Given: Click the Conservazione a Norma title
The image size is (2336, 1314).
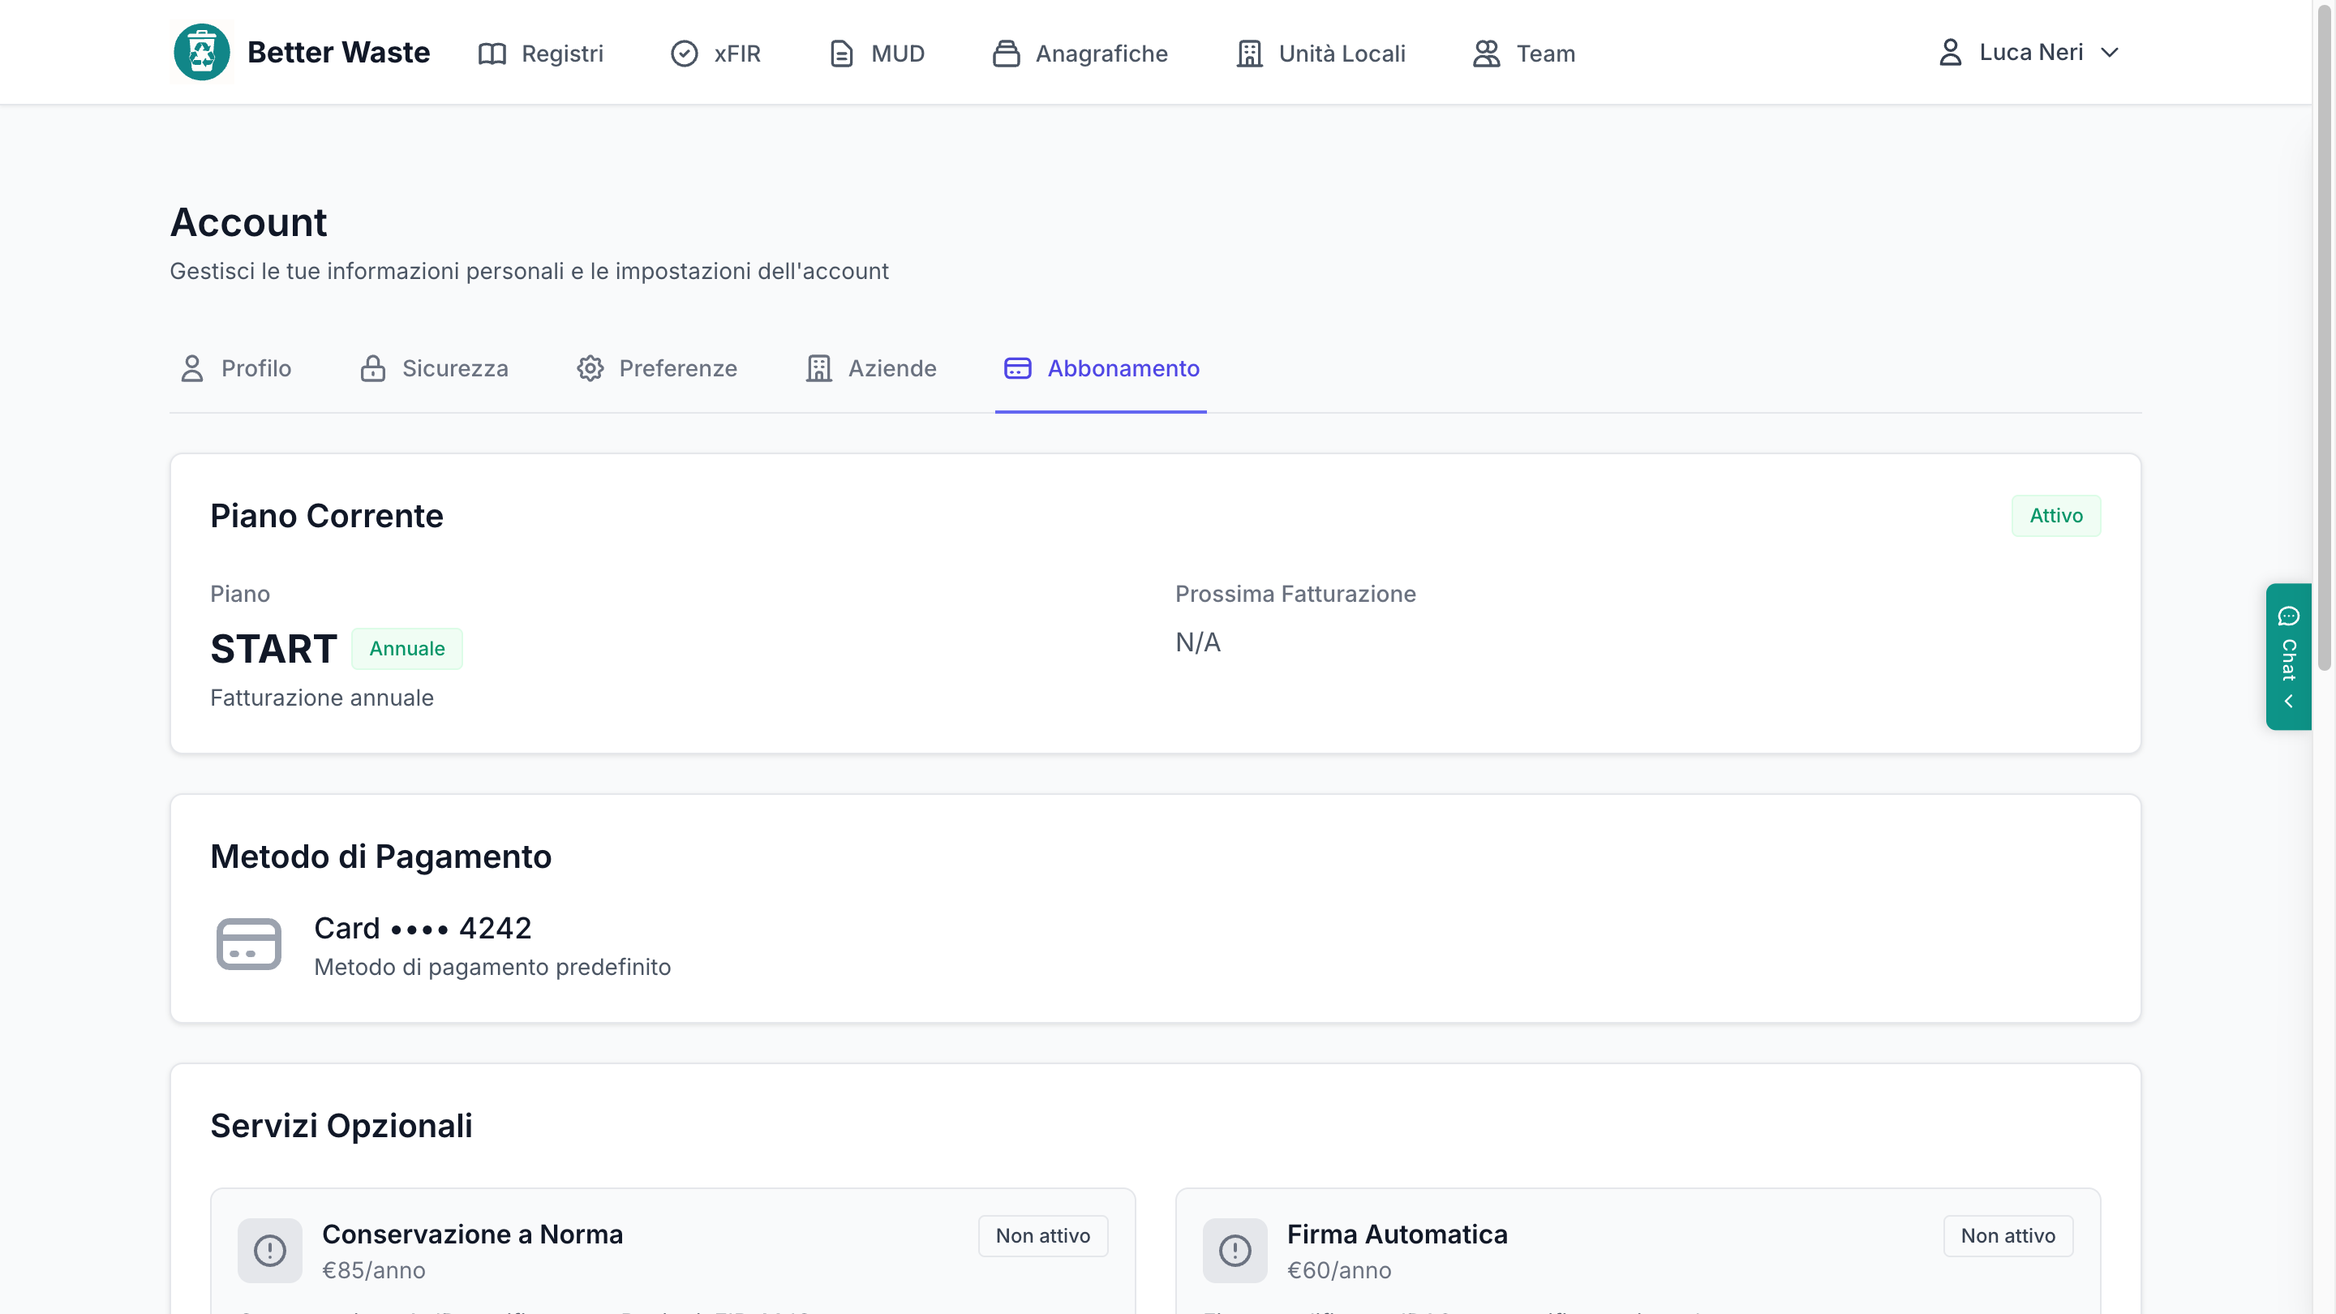Looking at the screenshot, I should tap(472, 1235).
